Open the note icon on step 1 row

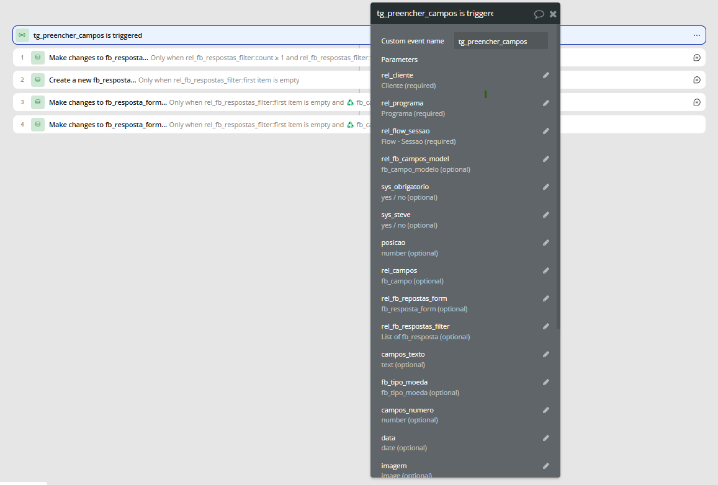coord(697,58)
